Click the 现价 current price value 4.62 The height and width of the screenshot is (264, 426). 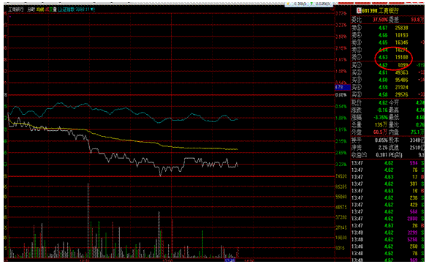coord(383,103)
